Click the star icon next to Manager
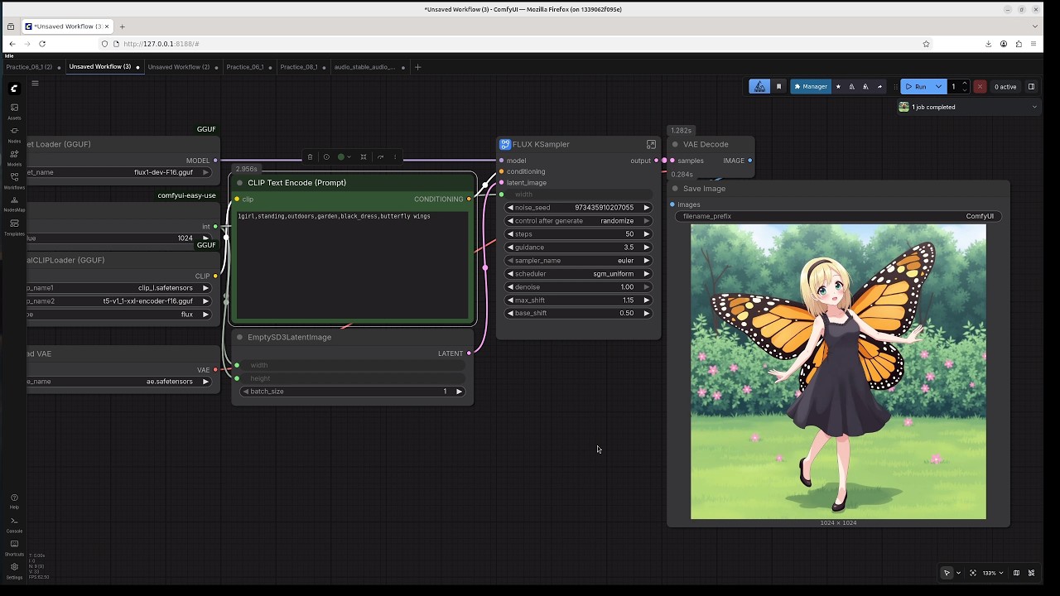The height and width of the screenshot is (596, 1060). (x=838, y=86)
